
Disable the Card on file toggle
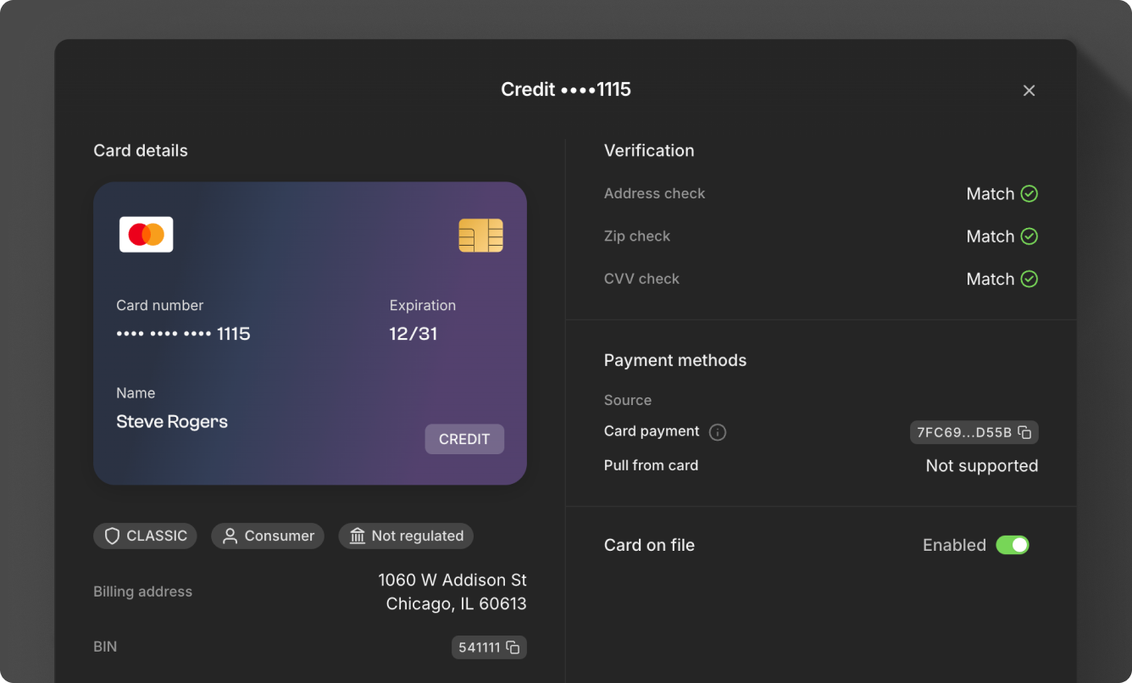coord(1014,545)
